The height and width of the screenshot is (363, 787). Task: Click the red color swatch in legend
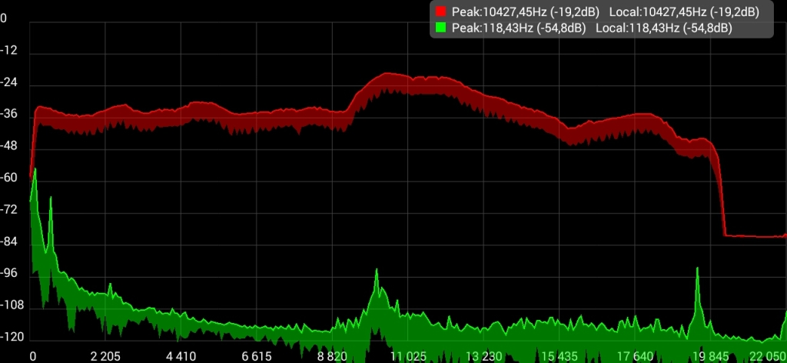pyautogui.click(x=440, y=12)
